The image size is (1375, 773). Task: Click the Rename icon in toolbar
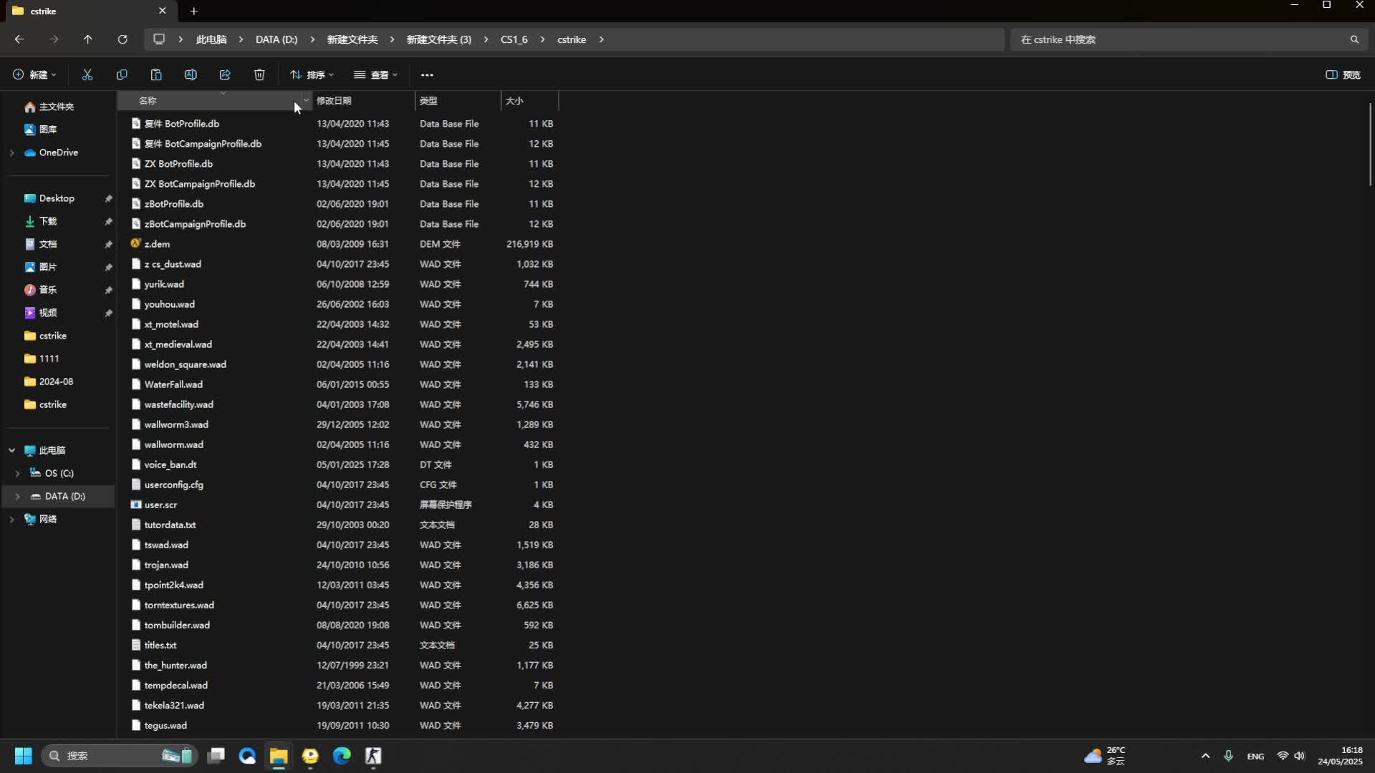tap(190, 74)
